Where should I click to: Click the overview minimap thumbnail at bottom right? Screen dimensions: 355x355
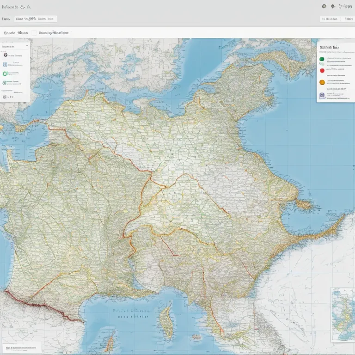click(x=343, y=314)
